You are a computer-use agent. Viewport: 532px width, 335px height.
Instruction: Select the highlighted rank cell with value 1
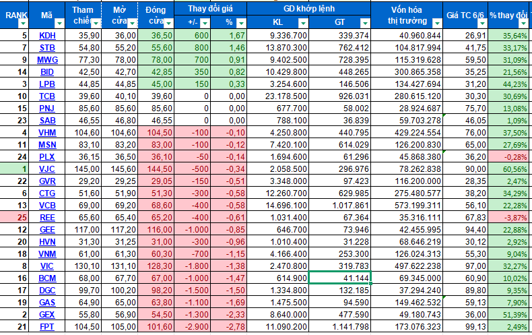(x=14, y=169)
